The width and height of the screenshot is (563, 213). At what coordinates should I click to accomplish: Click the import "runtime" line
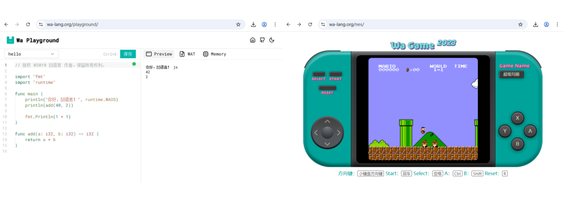(35, 82)
